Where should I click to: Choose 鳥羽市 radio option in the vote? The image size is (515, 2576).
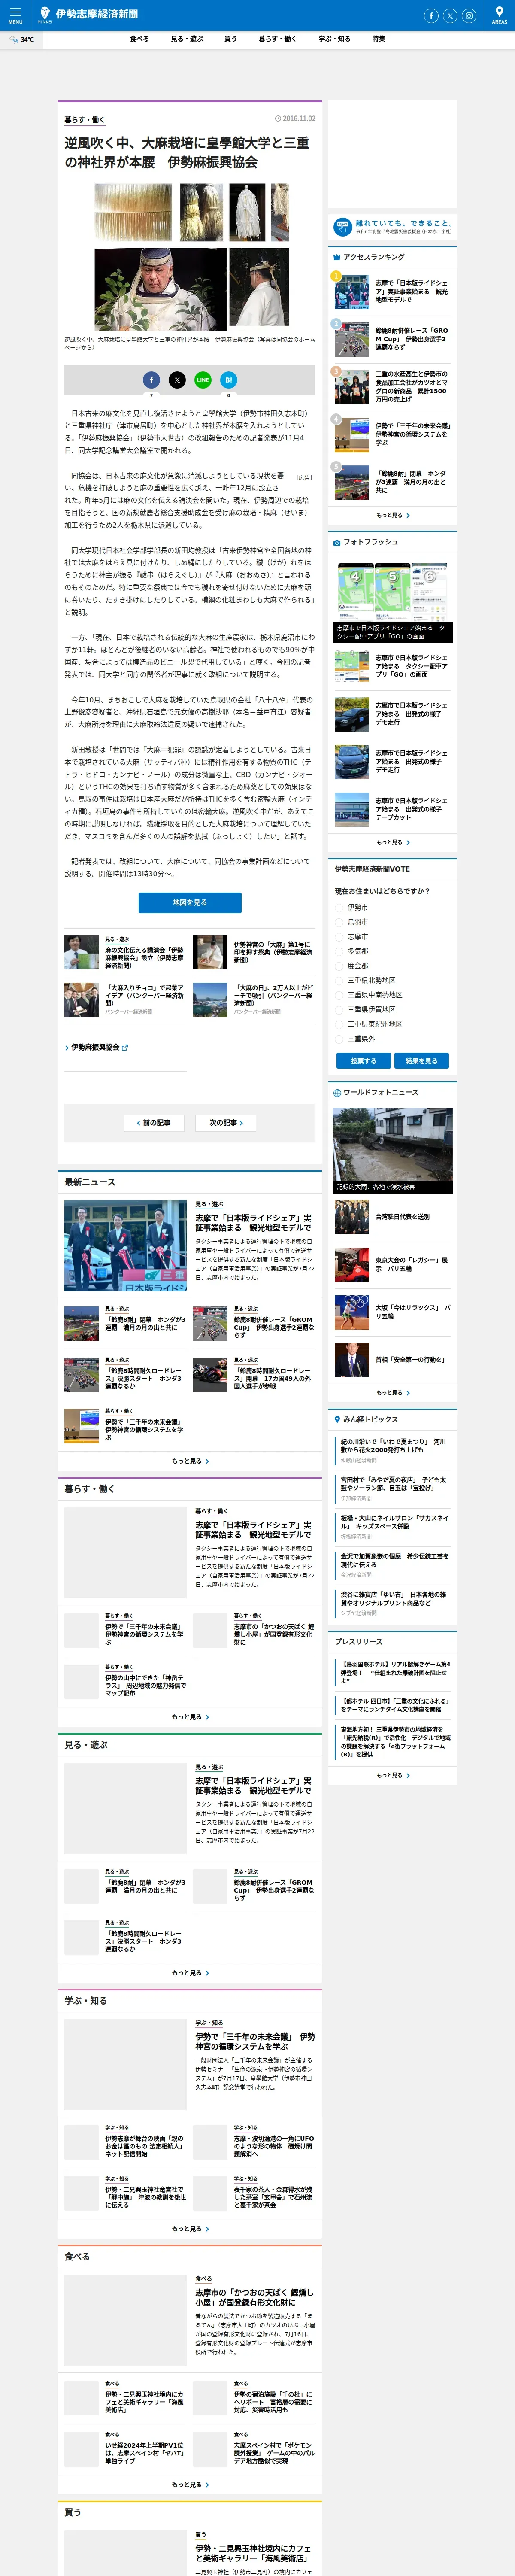coord(339,922)
